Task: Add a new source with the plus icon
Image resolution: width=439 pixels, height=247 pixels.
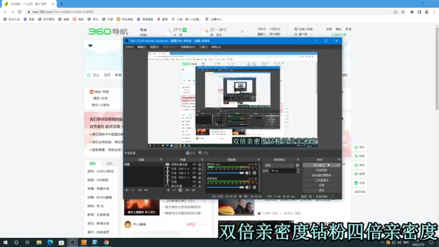Action: (x=168, y=190)
